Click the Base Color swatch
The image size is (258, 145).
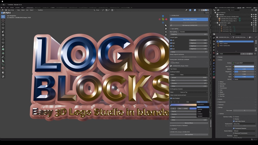[x=244, y=66]
